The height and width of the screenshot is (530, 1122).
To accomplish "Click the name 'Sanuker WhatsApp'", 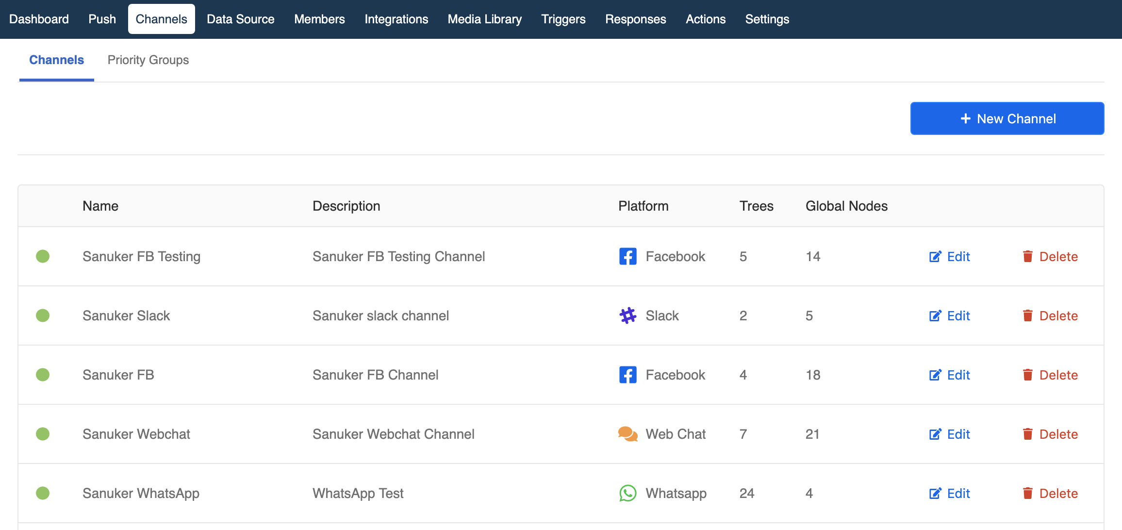I will click(x=141, y=493).
